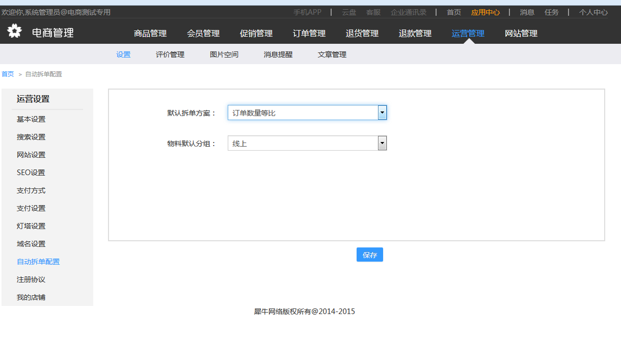Click 客服 in the top bar
Viewport: 621px width, 339px height.
[x=373, y=12]
